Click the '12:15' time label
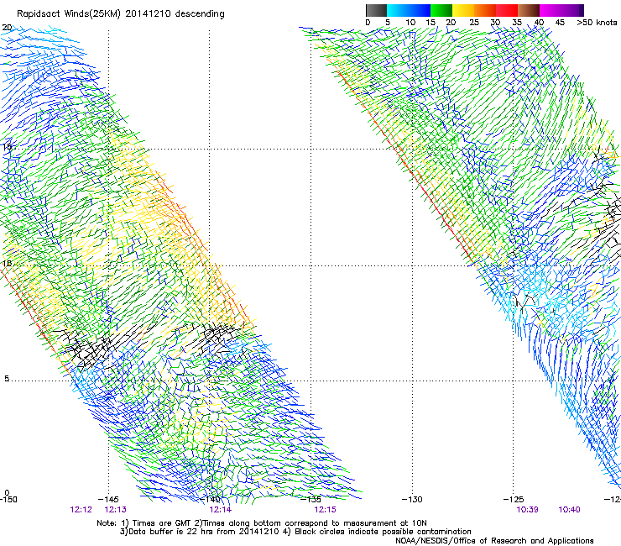621x546 pixels. [x=325, y=510]
